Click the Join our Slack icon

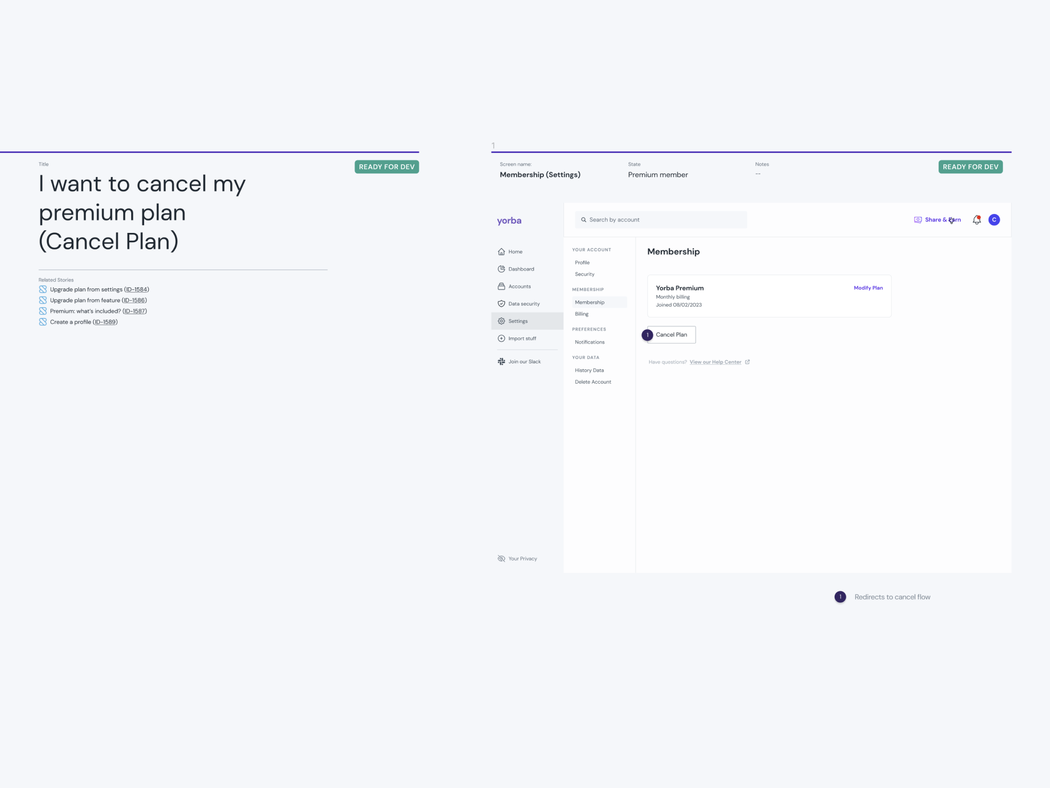(x=501, y=362)
